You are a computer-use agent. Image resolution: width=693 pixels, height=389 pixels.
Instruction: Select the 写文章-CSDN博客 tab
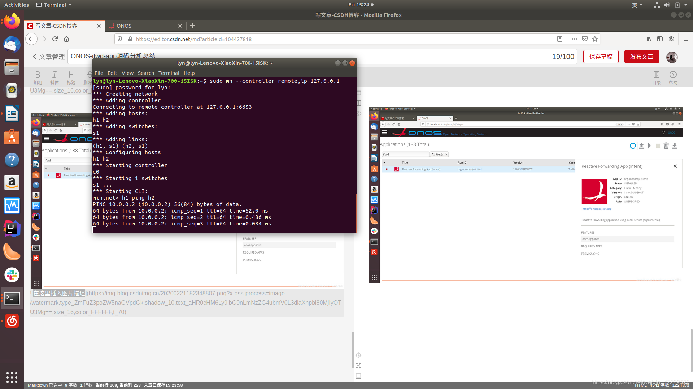pyautogui.click(x=64, y=26)
